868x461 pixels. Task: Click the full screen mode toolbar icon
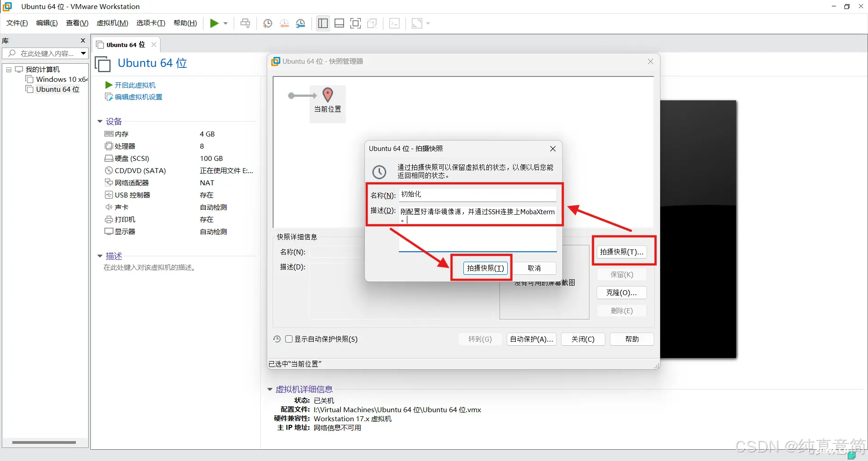(356, 24)
